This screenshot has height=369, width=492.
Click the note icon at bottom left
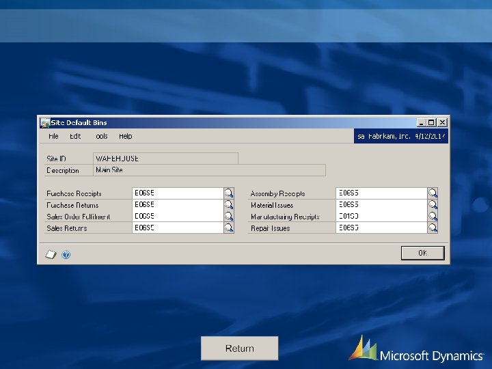pyautogui.click(x=51, y=254)
